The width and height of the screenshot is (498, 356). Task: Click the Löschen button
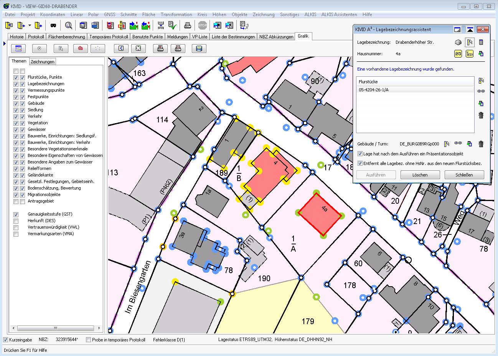[420, 175]
